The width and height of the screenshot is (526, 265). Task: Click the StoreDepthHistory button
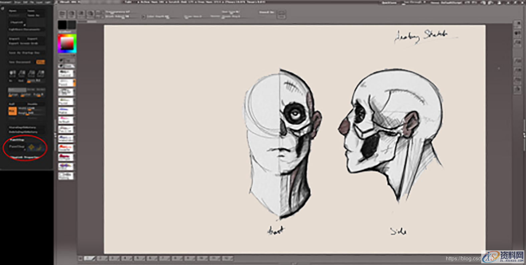point(22,127)
